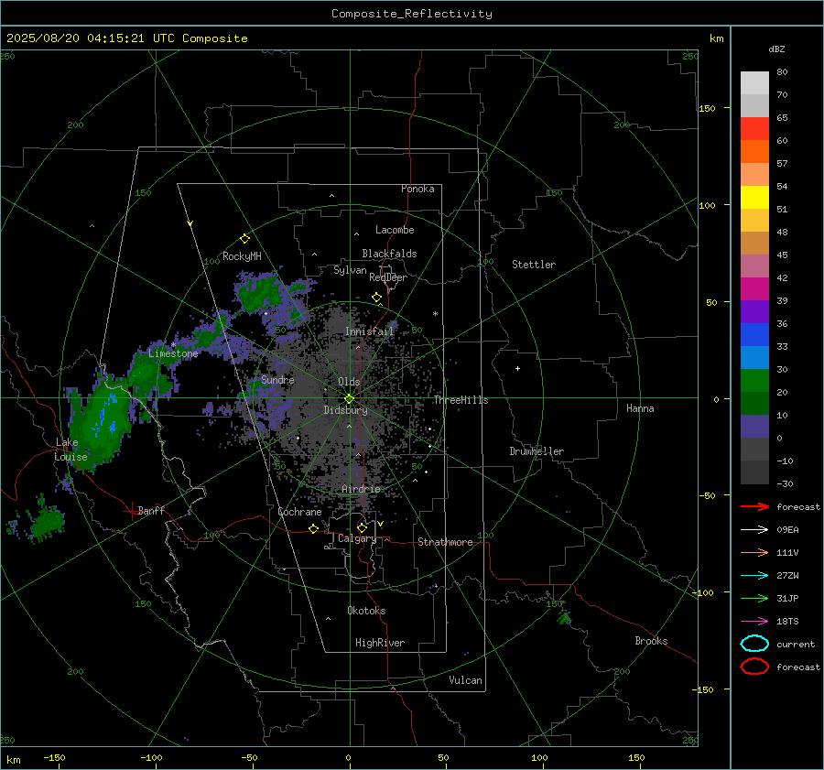Image resolution: width=824 pixels, height=770 pixels.
Task: Click the HighRiver town label
Action: point(380,643)
